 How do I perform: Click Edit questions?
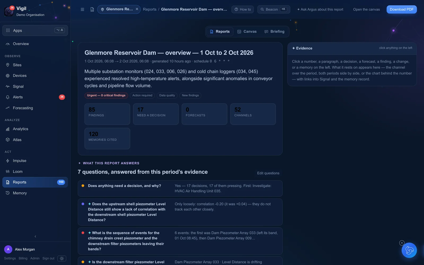click(268, 173)
